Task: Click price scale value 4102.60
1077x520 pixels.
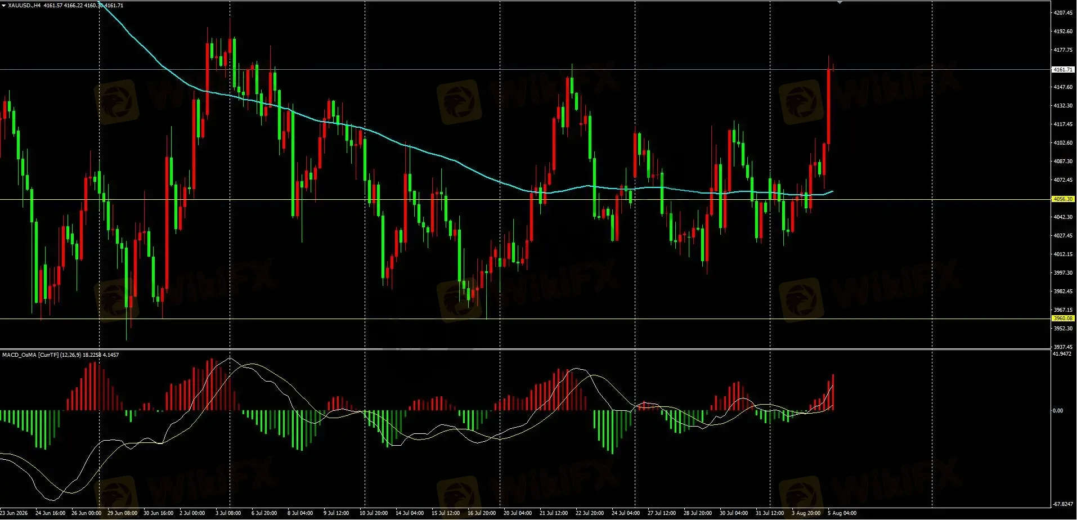Action: point(1063,143)
